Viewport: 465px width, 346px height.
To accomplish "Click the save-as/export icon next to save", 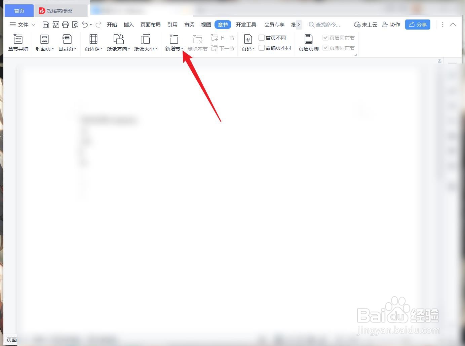I will click(x=56, y=25).
